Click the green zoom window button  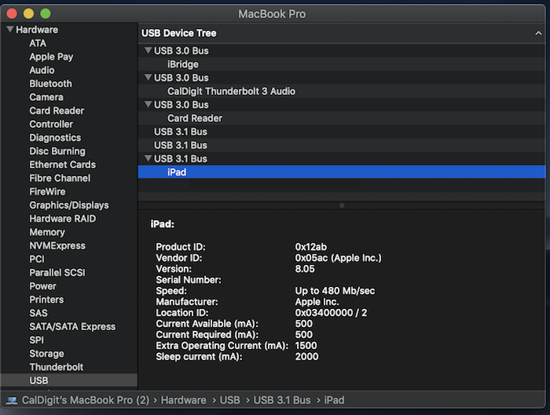point(46,13)
